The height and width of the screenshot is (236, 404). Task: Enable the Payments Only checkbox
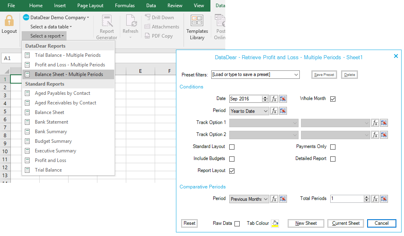pyautogui.click(x=333, y=147)
